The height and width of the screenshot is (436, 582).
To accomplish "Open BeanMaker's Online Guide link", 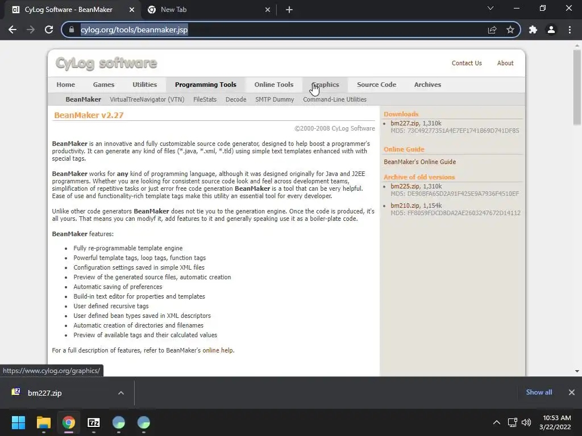I will point(420,162).
